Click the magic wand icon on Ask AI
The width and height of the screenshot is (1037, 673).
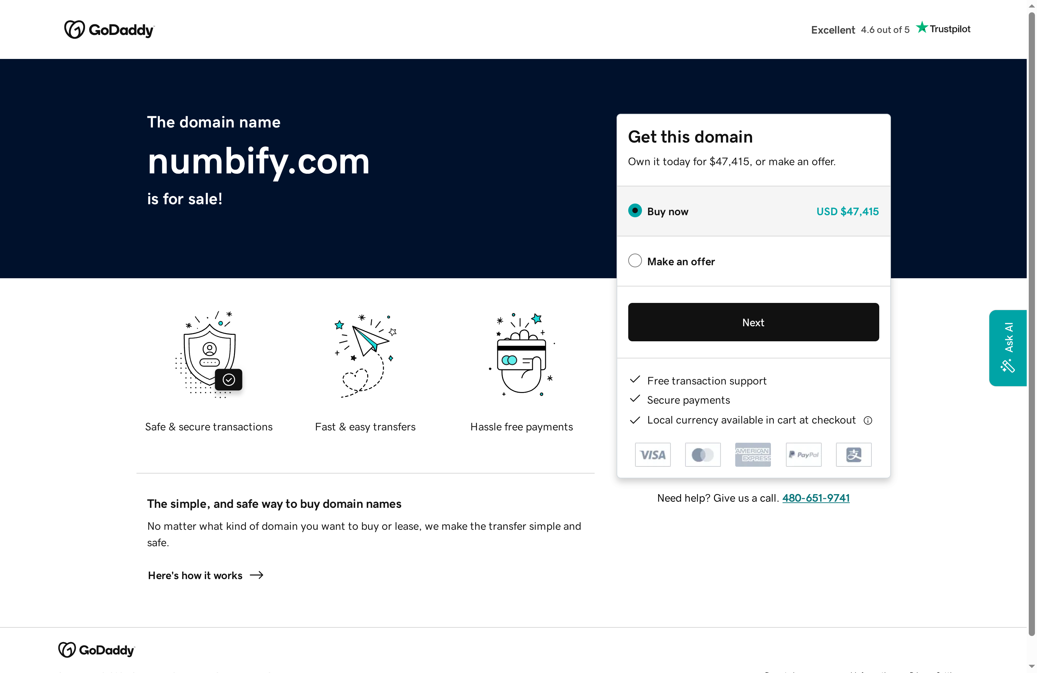pos(1008,367)
